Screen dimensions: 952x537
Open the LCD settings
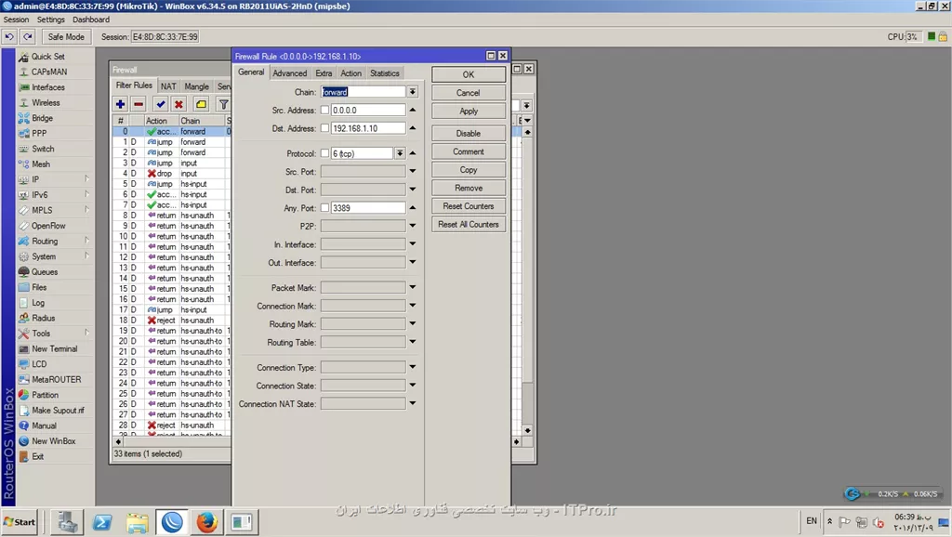pyautogui.click(x=39, y=364)
